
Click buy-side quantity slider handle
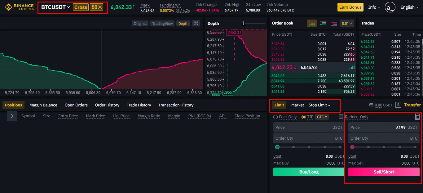point(277,147)
